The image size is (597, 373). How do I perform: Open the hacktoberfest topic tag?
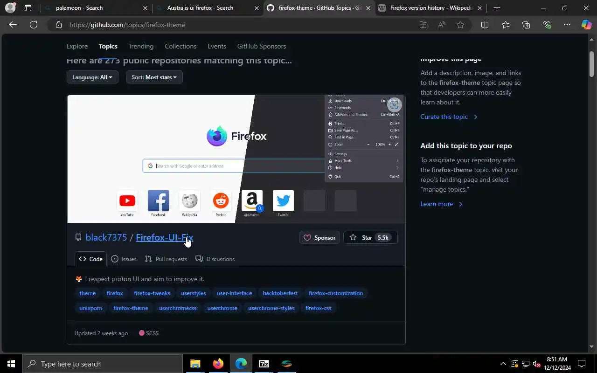pos(280,293)
